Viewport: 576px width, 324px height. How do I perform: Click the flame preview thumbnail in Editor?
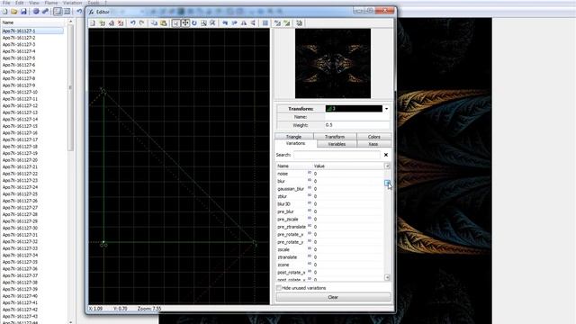(333, 64)
